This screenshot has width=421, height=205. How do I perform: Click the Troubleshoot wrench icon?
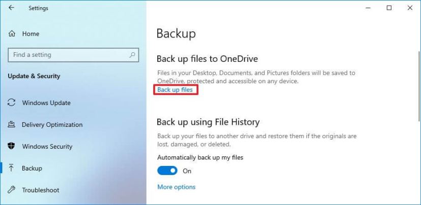pos(12,190)
